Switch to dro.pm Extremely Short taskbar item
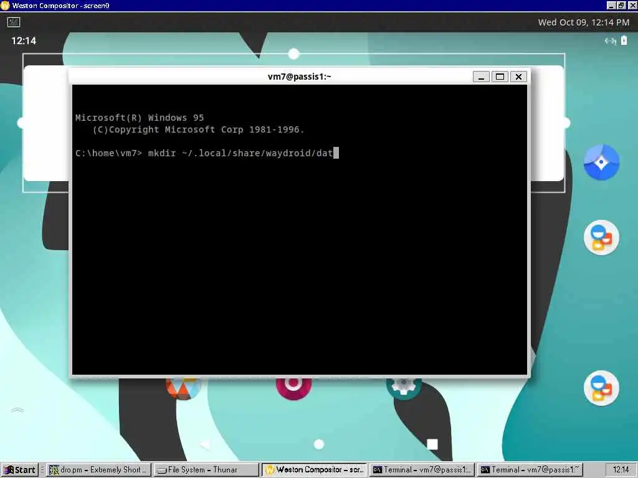Screen dimensions: 638x478 pyautogui.click(x=99, y=469)
